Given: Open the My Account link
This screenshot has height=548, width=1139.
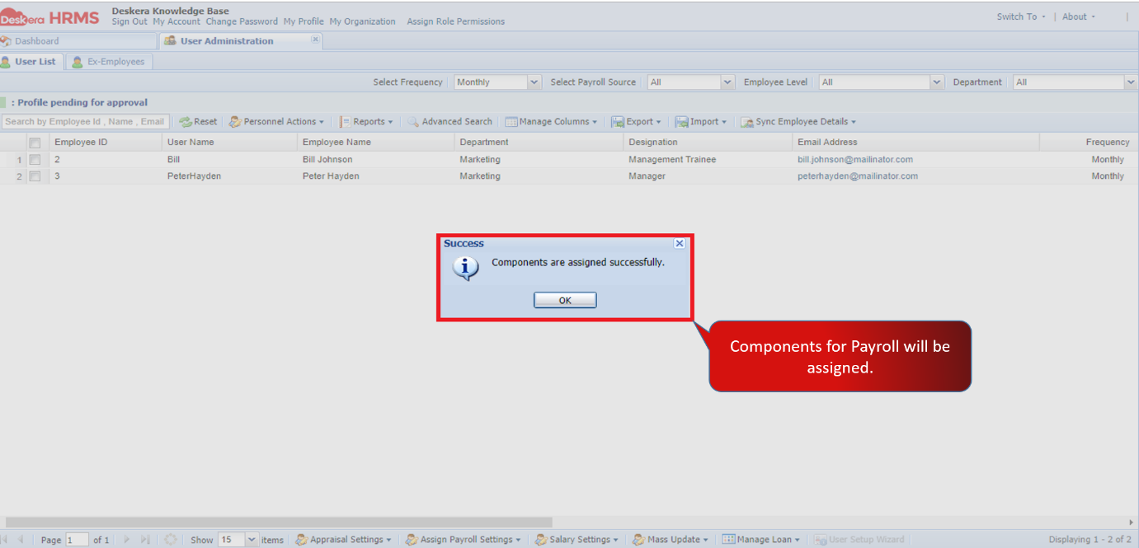Looking at the screenshot, I should click(x=176, y=21).
